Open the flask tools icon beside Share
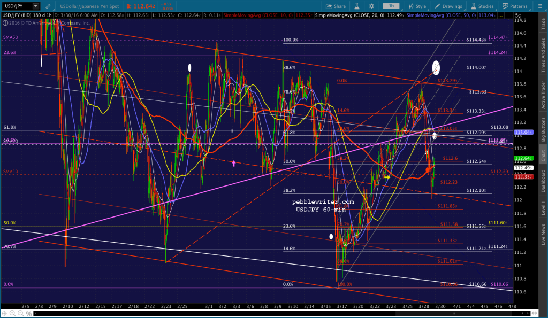Image resolution: width=548 pixels, height=318 pixels. (357, 6)
